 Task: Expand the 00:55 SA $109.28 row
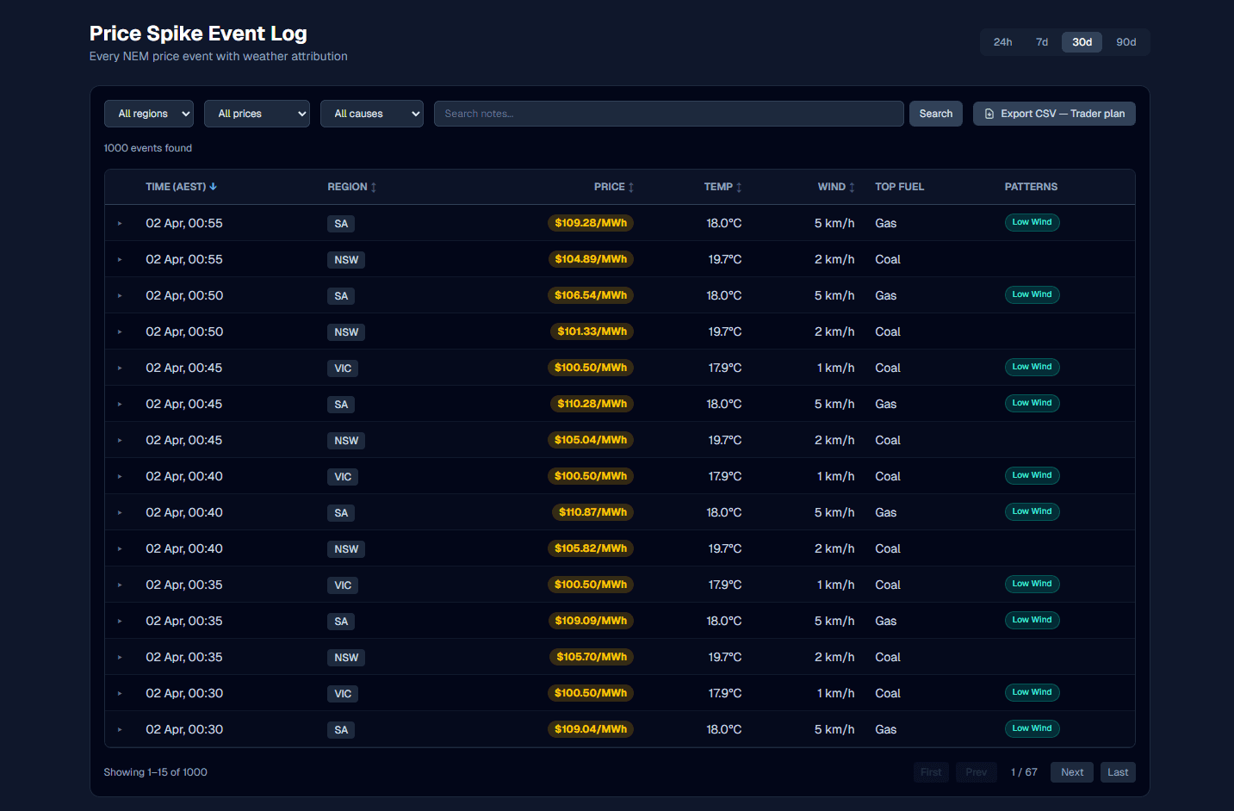click(x=120, y=224)
